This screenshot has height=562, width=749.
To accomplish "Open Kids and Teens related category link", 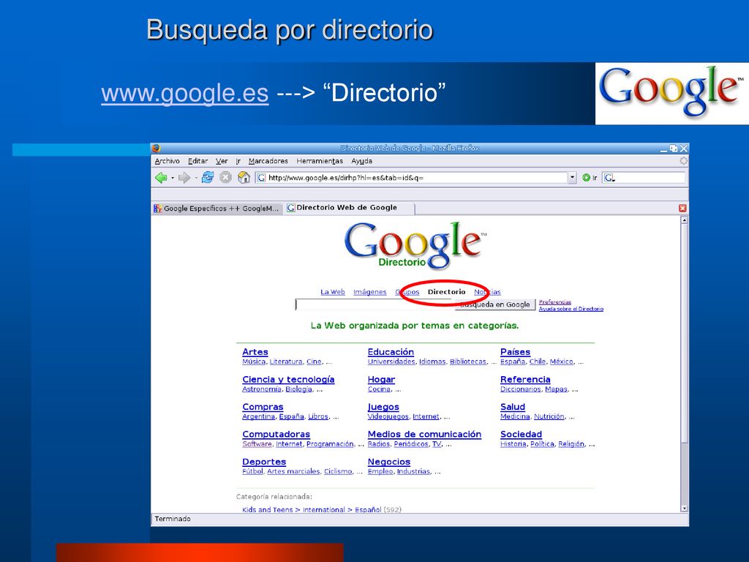I will point(312,510).
